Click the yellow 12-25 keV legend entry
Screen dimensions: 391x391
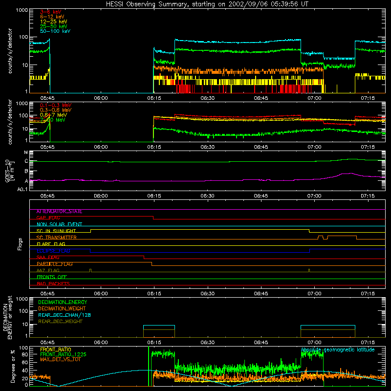[x=54, y=22]
